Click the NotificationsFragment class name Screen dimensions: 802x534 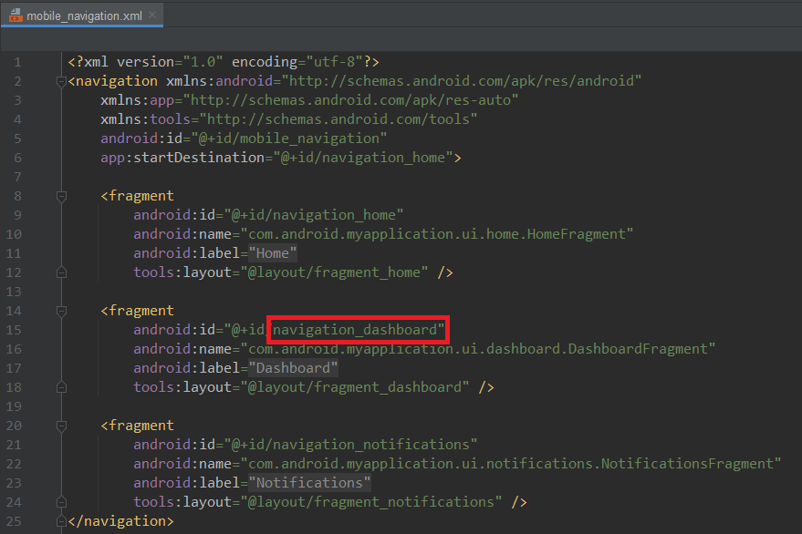click(x=687, y=464)
